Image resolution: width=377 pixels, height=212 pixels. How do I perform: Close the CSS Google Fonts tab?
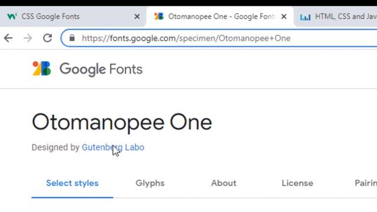pyautogui.click(x=137, y=16)
